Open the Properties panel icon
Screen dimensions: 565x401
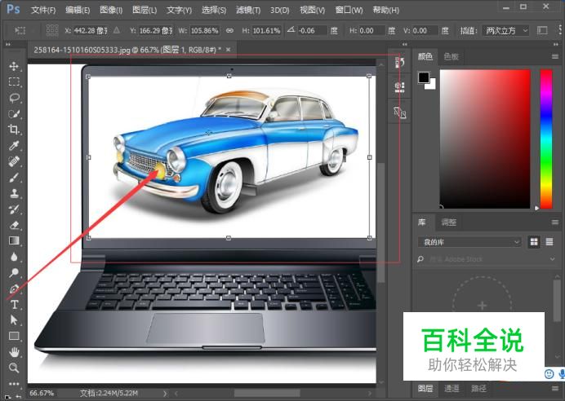(399, 87)
